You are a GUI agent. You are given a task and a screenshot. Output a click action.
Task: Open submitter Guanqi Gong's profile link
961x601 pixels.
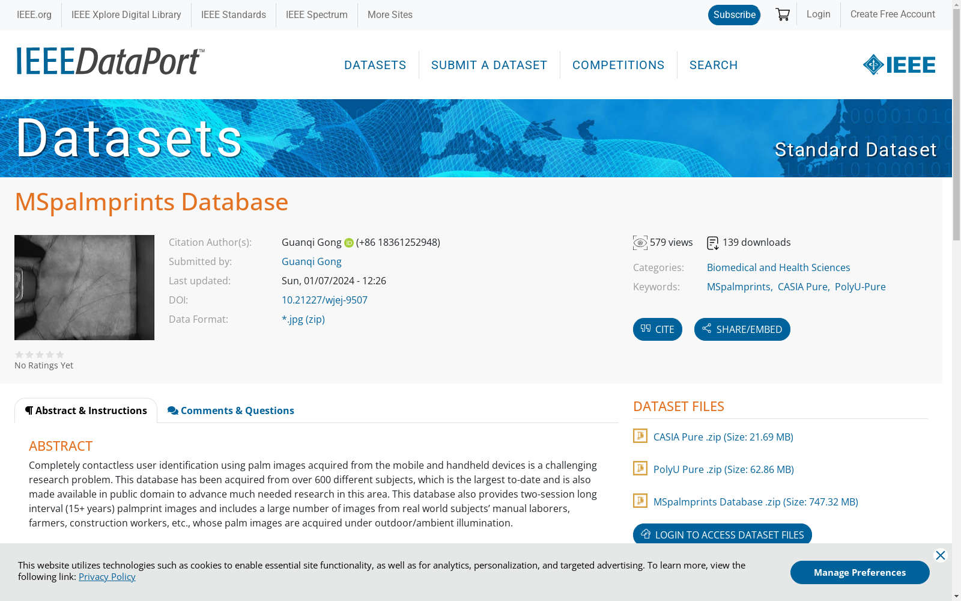pyautogui.click(x=312, y=261)
